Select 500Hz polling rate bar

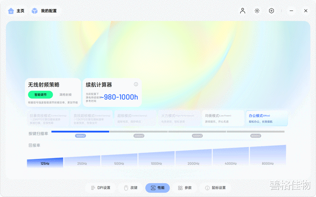(x=119, y=160)
